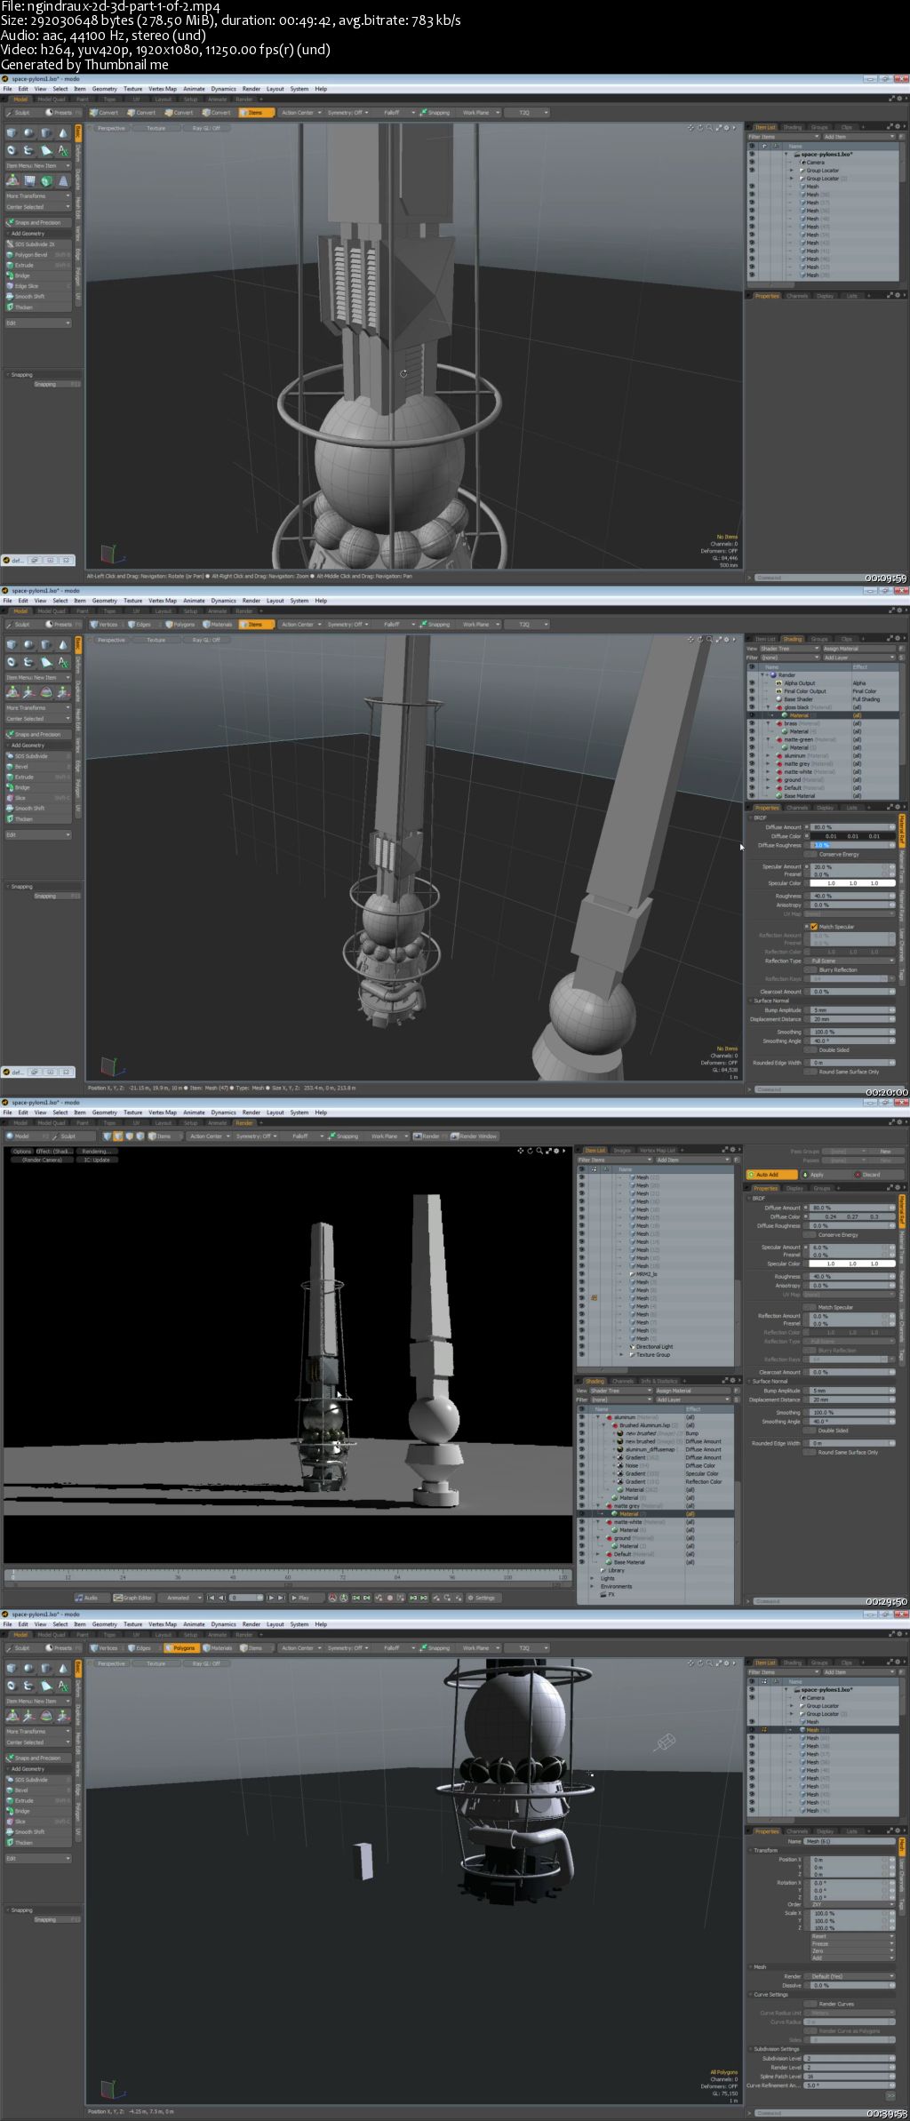The width and height of the screenshot is (910, 2121).
Task: Open More Transforms dropdown in top screenshot
Action: pyautogui.click(x=37, y=196)
